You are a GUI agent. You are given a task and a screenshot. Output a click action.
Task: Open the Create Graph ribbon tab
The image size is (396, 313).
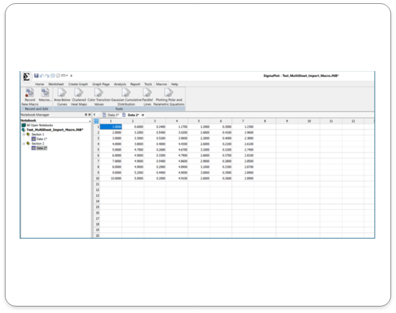point(78,84)
